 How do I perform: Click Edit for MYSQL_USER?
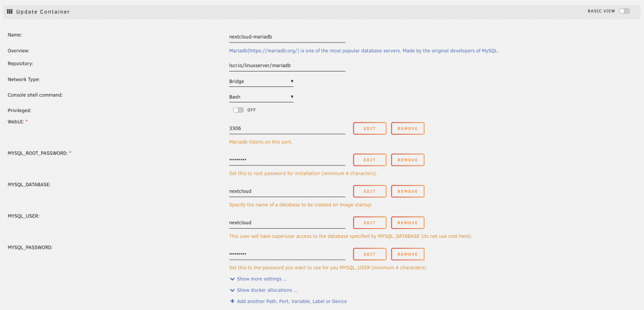[370, 223]
